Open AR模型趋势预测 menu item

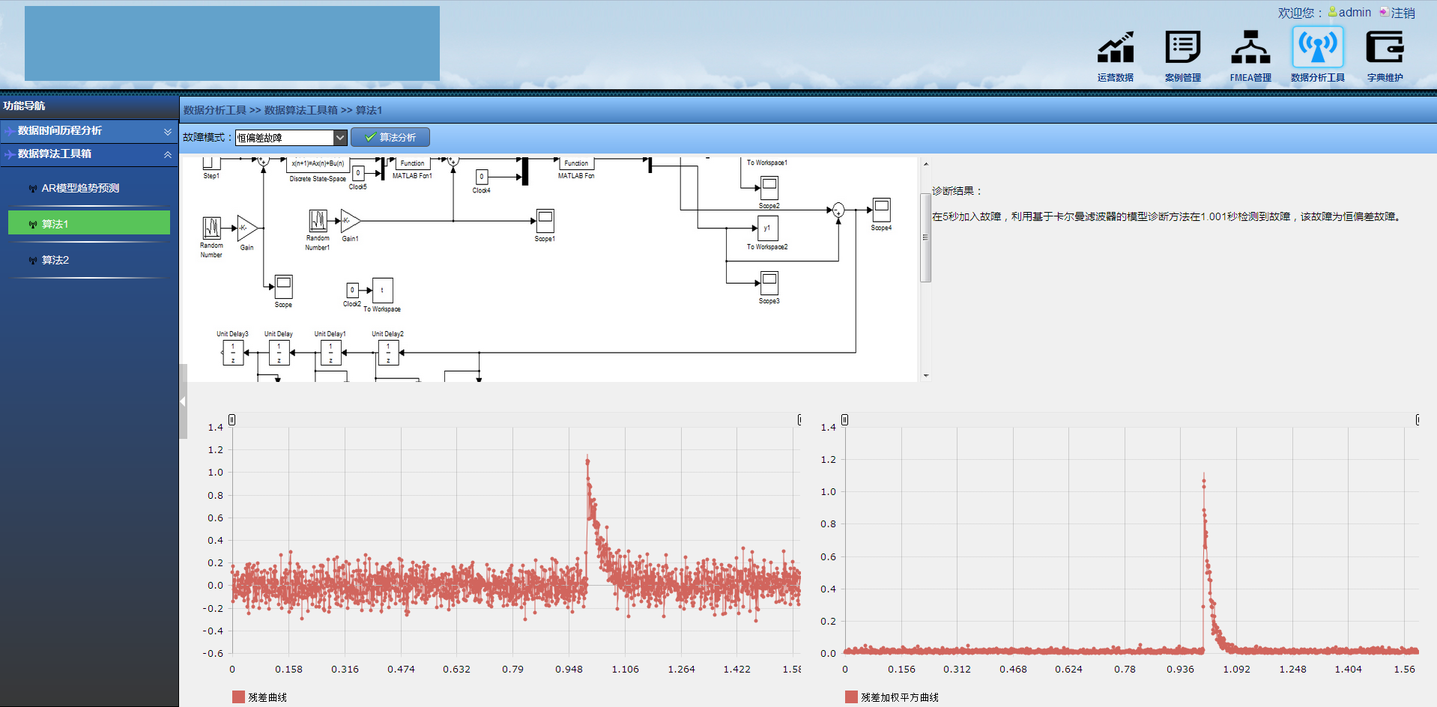pyautogui.click(x=80, y=189)
